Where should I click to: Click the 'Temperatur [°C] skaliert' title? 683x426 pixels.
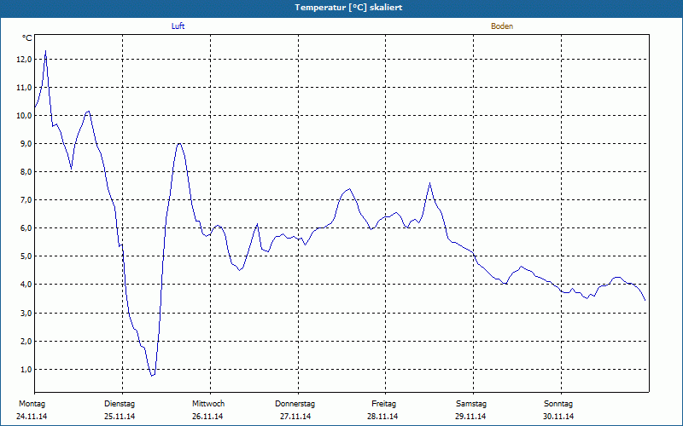click(348, 8)
